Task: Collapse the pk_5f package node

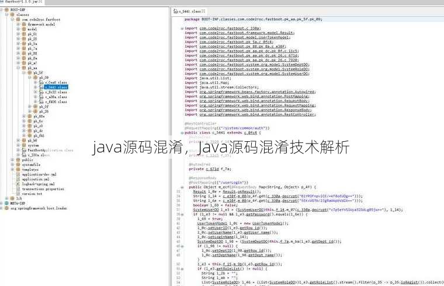Action: (x=24, y=73)
